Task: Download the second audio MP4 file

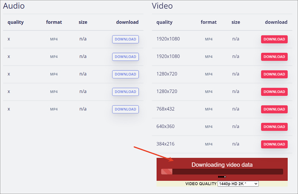Action: point(126,57)
